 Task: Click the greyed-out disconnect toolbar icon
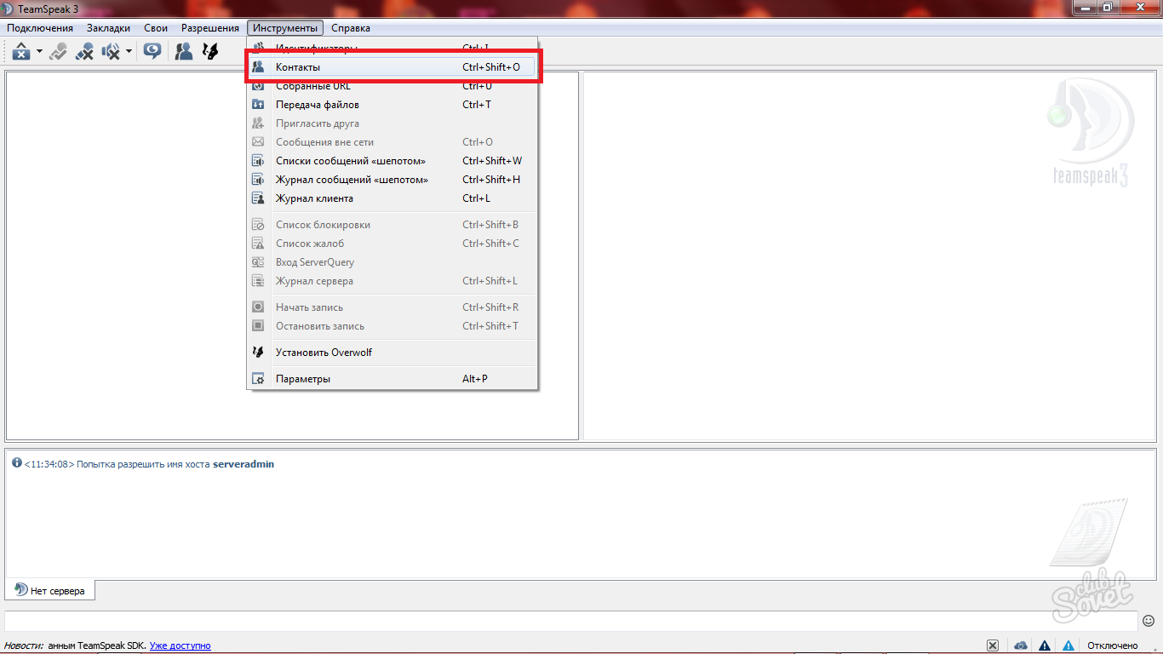pyautogui.click(x=58, y=51)
